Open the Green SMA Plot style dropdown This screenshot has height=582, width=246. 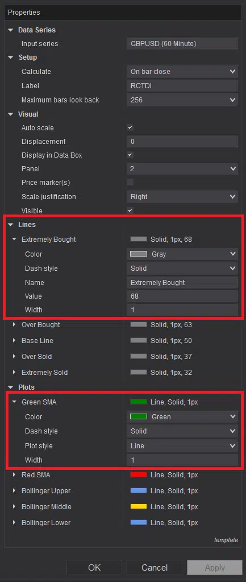[x=182, y=446]
